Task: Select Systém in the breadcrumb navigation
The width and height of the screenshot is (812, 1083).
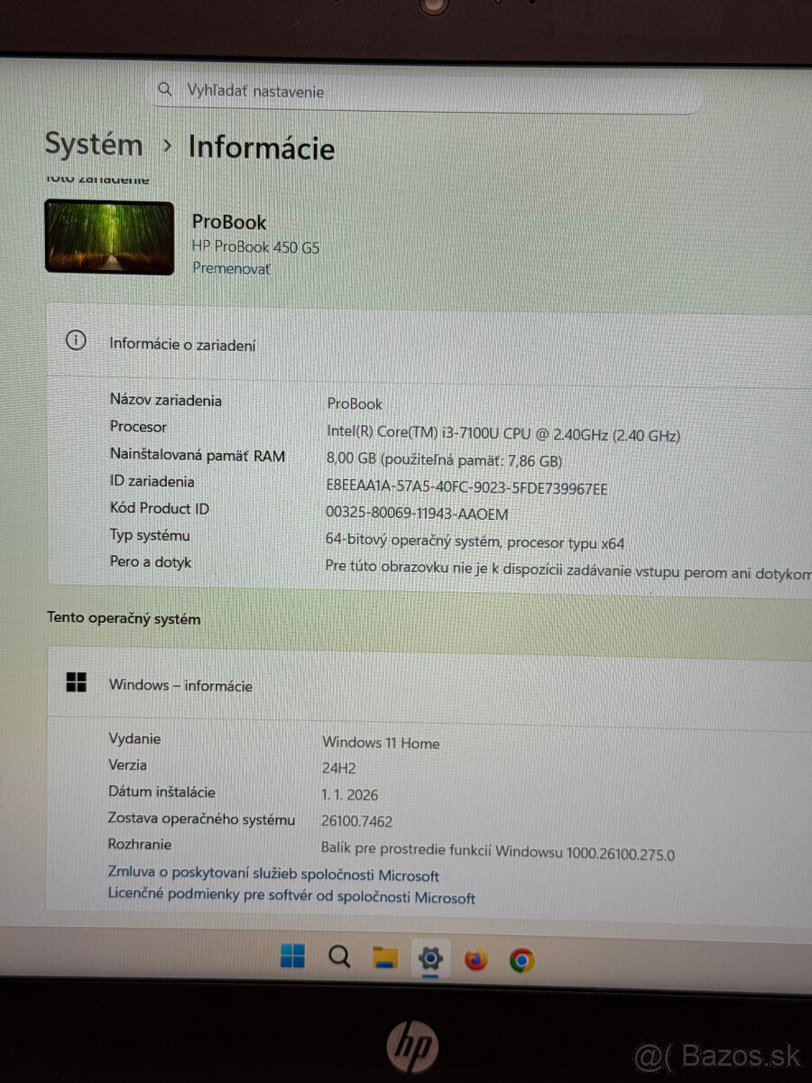Action: (x=94, y=145)
